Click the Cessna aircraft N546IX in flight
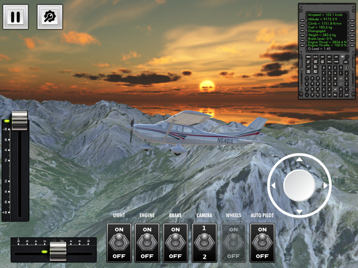 click(x=196, y=132)
